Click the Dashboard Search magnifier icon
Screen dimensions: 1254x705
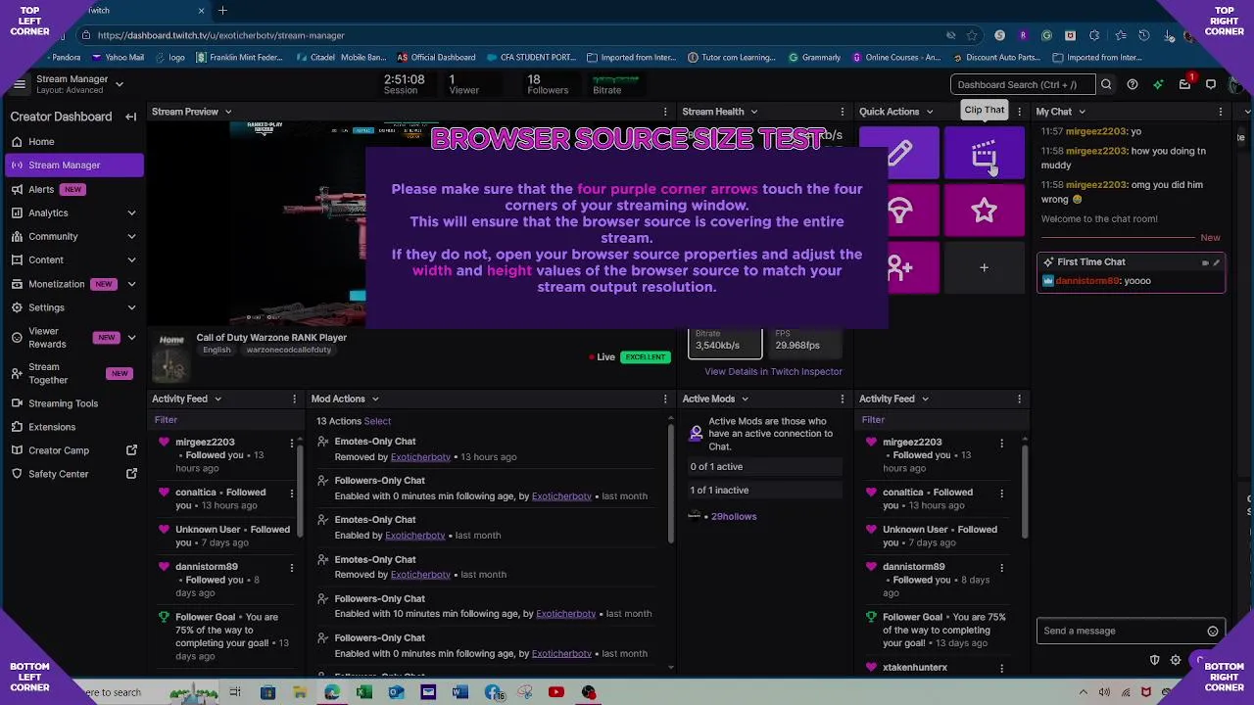coord(1106,84)
